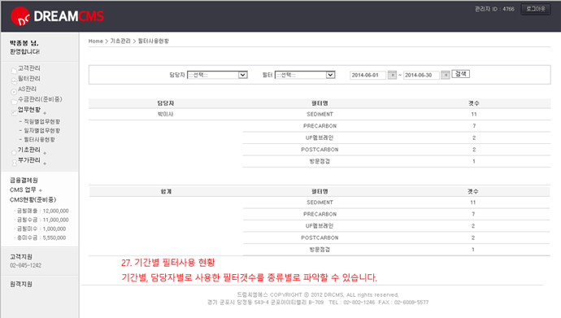The height and width of the screenshot is (318, 561).
Task: Open CMS현황(준비중) link
Action: point(33,199)
